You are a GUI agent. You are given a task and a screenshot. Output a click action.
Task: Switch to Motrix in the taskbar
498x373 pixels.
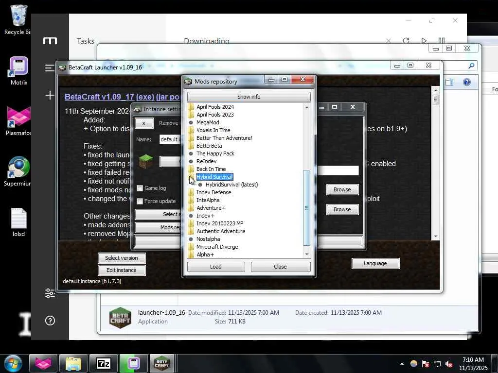click(x=134, y=363)
